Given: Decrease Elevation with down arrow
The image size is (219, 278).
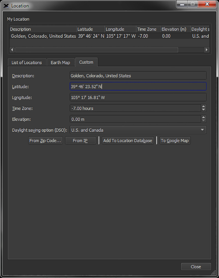Looking at the screenshot, I should click(x=203, y=121).
